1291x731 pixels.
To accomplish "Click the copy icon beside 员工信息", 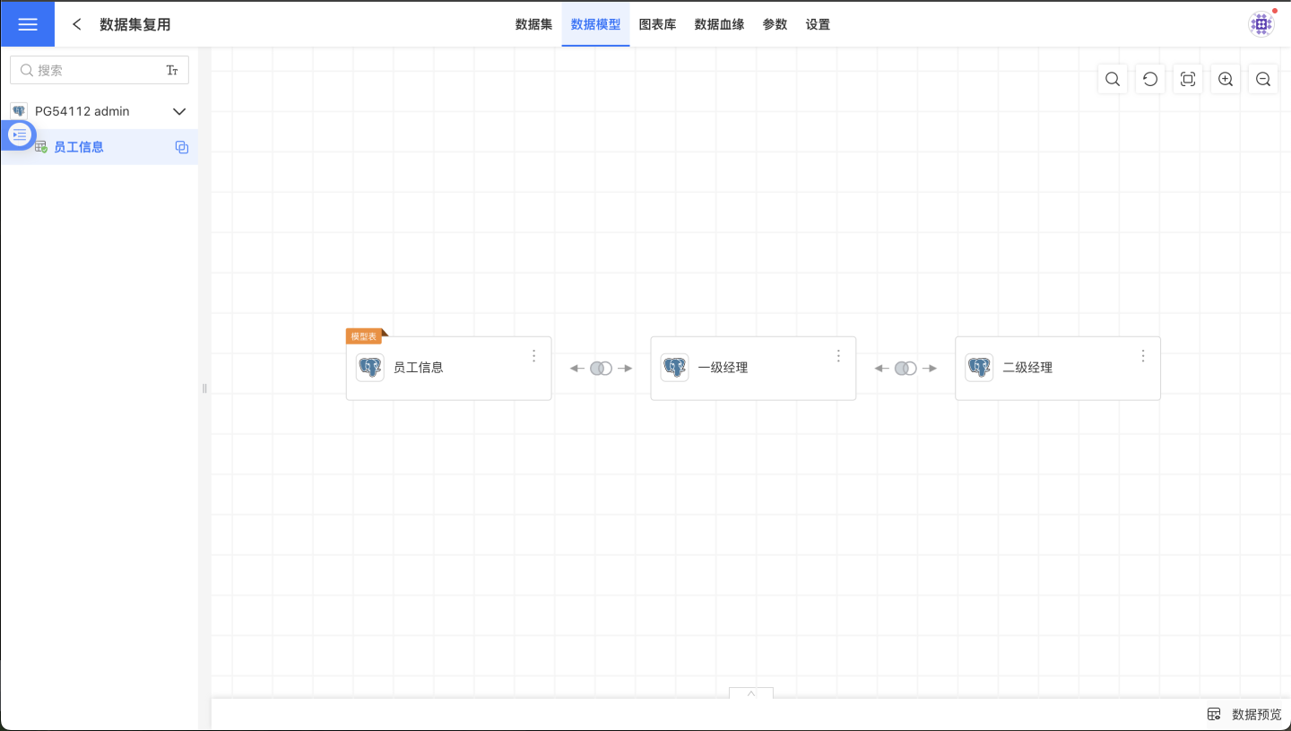I will click(x=182, y=147).
